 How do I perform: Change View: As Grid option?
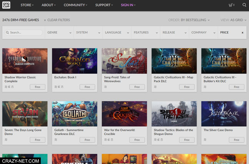click(x=234, y=20)
